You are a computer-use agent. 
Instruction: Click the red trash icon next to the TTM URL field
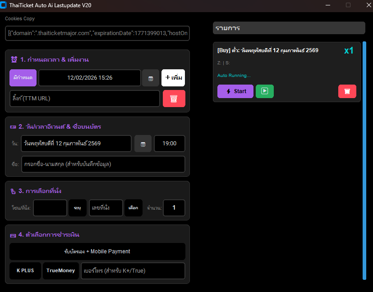click(x=174, y=99)
